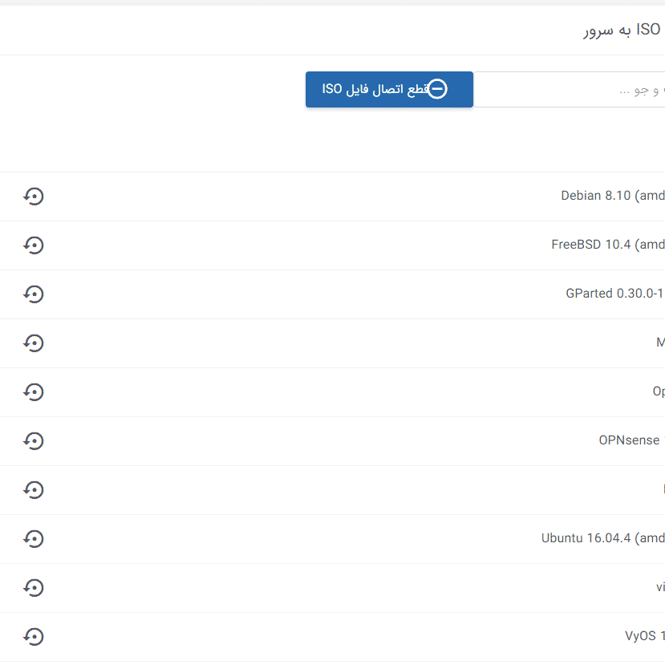Click the mount icon in the row below OPNsense
The height and width of the screenshot is (665, 665).
(x=33, y=490)
